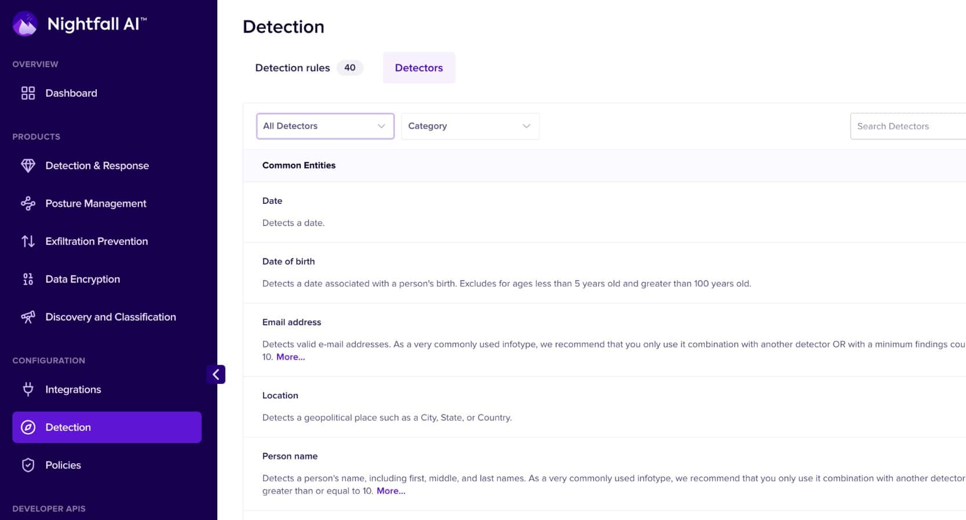Click the Nightfall AI brand name
The image size is (966, 520).
[x=97, y=24]
